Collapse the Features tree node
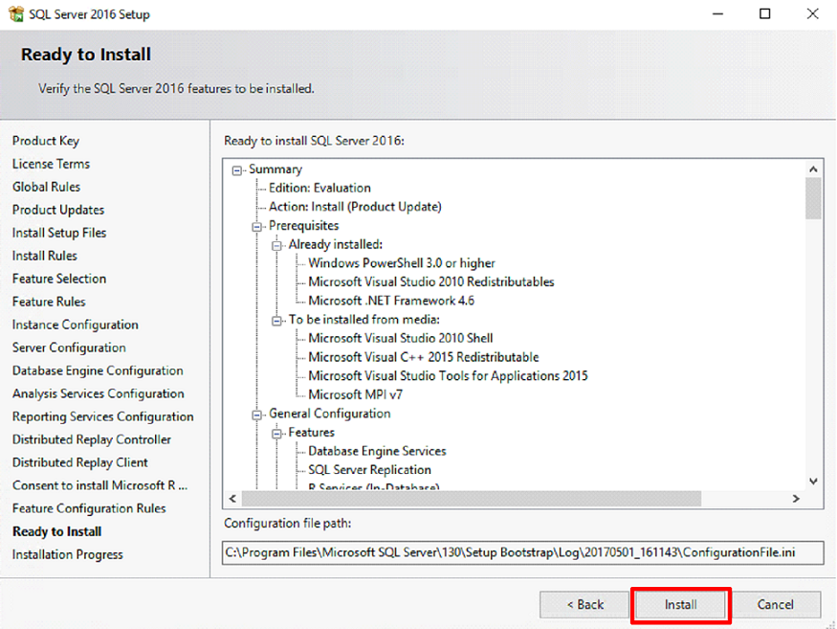 277,433
